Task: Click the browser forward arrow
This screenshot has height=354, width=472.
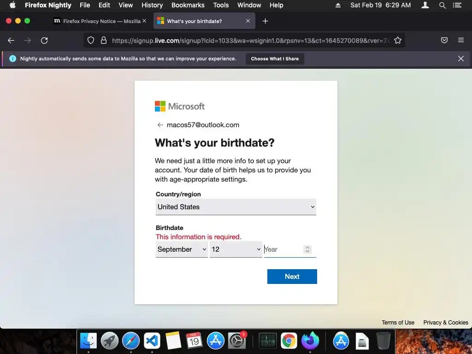Action: (x=28, y=41)
